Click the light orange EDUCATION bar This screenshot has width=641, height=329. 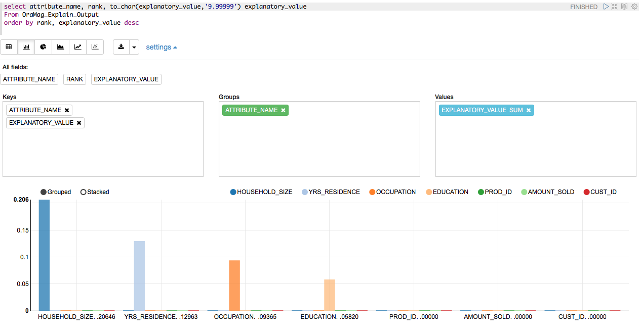click(330, 295)
